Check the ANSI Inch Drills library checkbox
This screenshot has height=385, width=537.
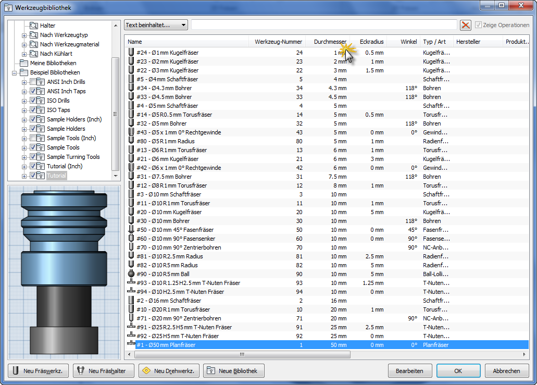coord(33,82)
